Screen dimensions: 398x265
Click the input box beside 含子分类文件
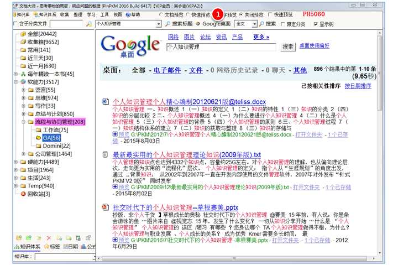(x=66, y=24)
